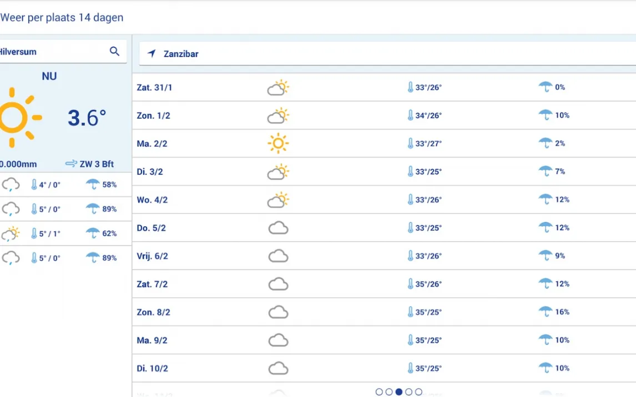Click the sunny icon for Ma. 2/2

click(278, 144)
